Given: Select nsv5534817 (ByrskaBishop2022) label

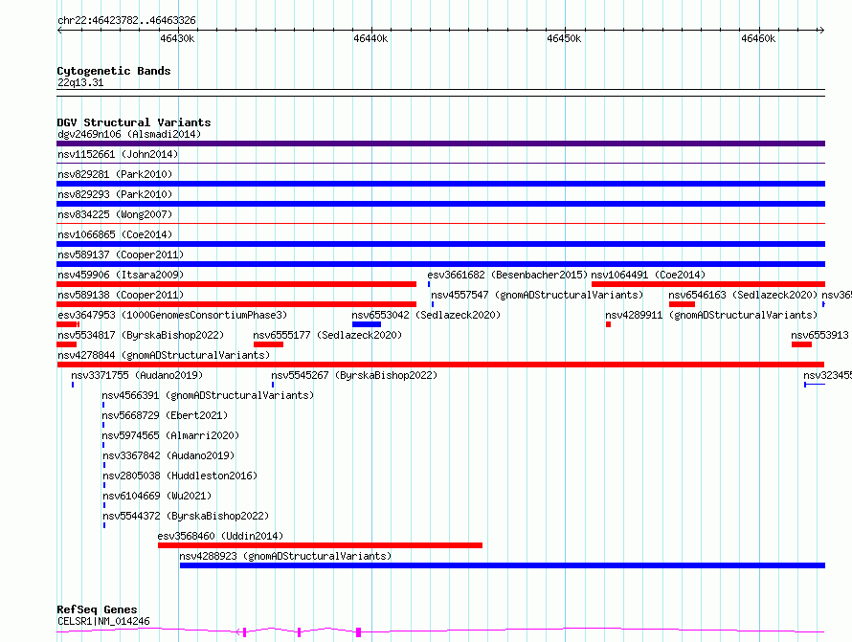Looking at the screenshot, I should [141, 335].
